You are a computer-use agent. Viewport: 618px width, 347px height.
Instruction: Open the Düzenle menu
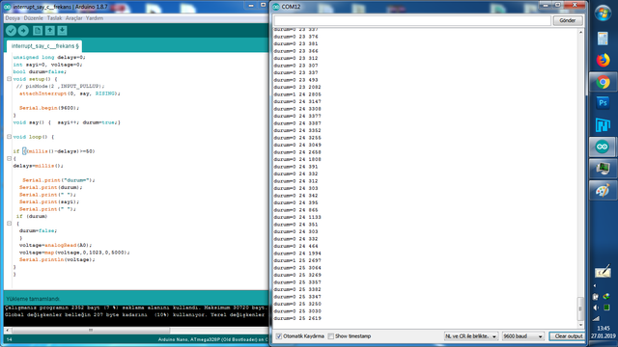tap(33, 18)
